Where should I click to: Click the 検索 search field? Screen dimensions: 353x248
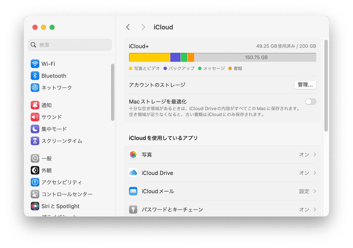pos(70,45)
